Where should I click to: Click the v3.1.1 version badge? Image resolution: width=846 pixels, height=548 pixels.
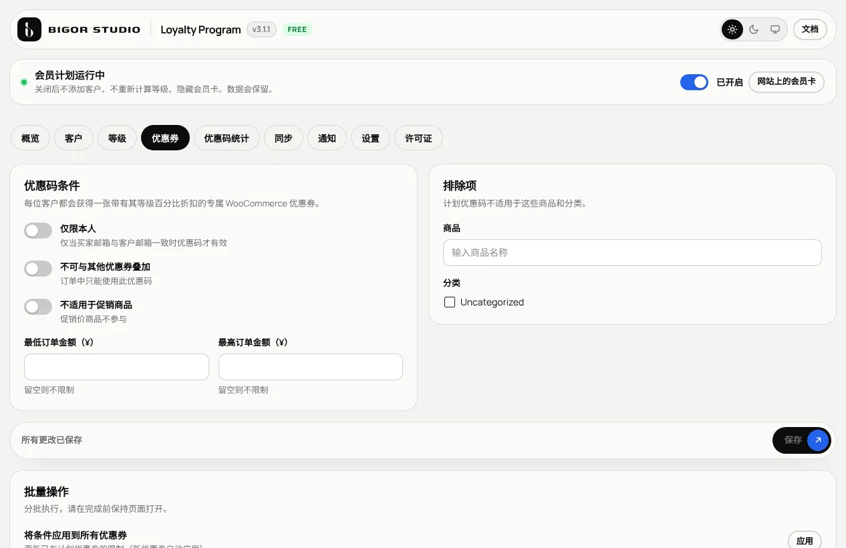coord(261,29)
